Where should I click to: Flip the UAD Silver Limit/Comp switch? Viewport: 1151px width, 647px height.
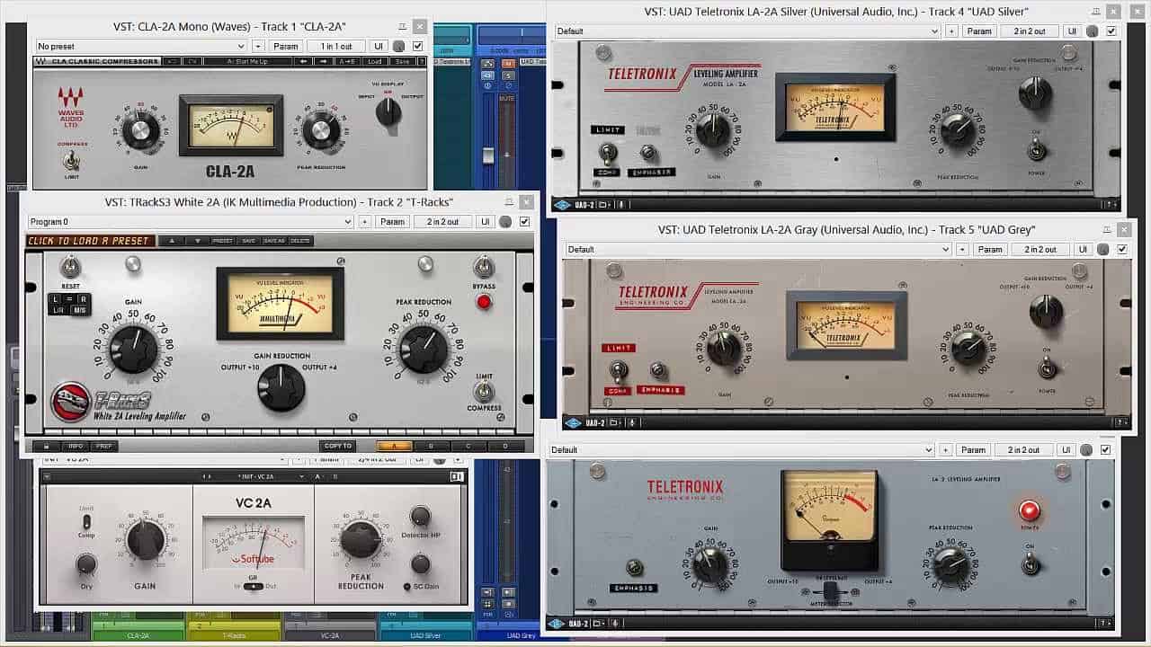[x=607, y=152]
